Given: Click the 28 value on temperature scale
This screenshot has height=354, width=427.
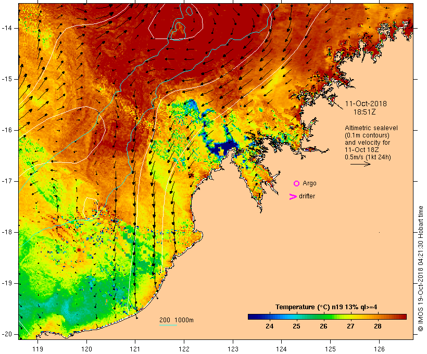Looking at the screenshot, I should [378, 326].
